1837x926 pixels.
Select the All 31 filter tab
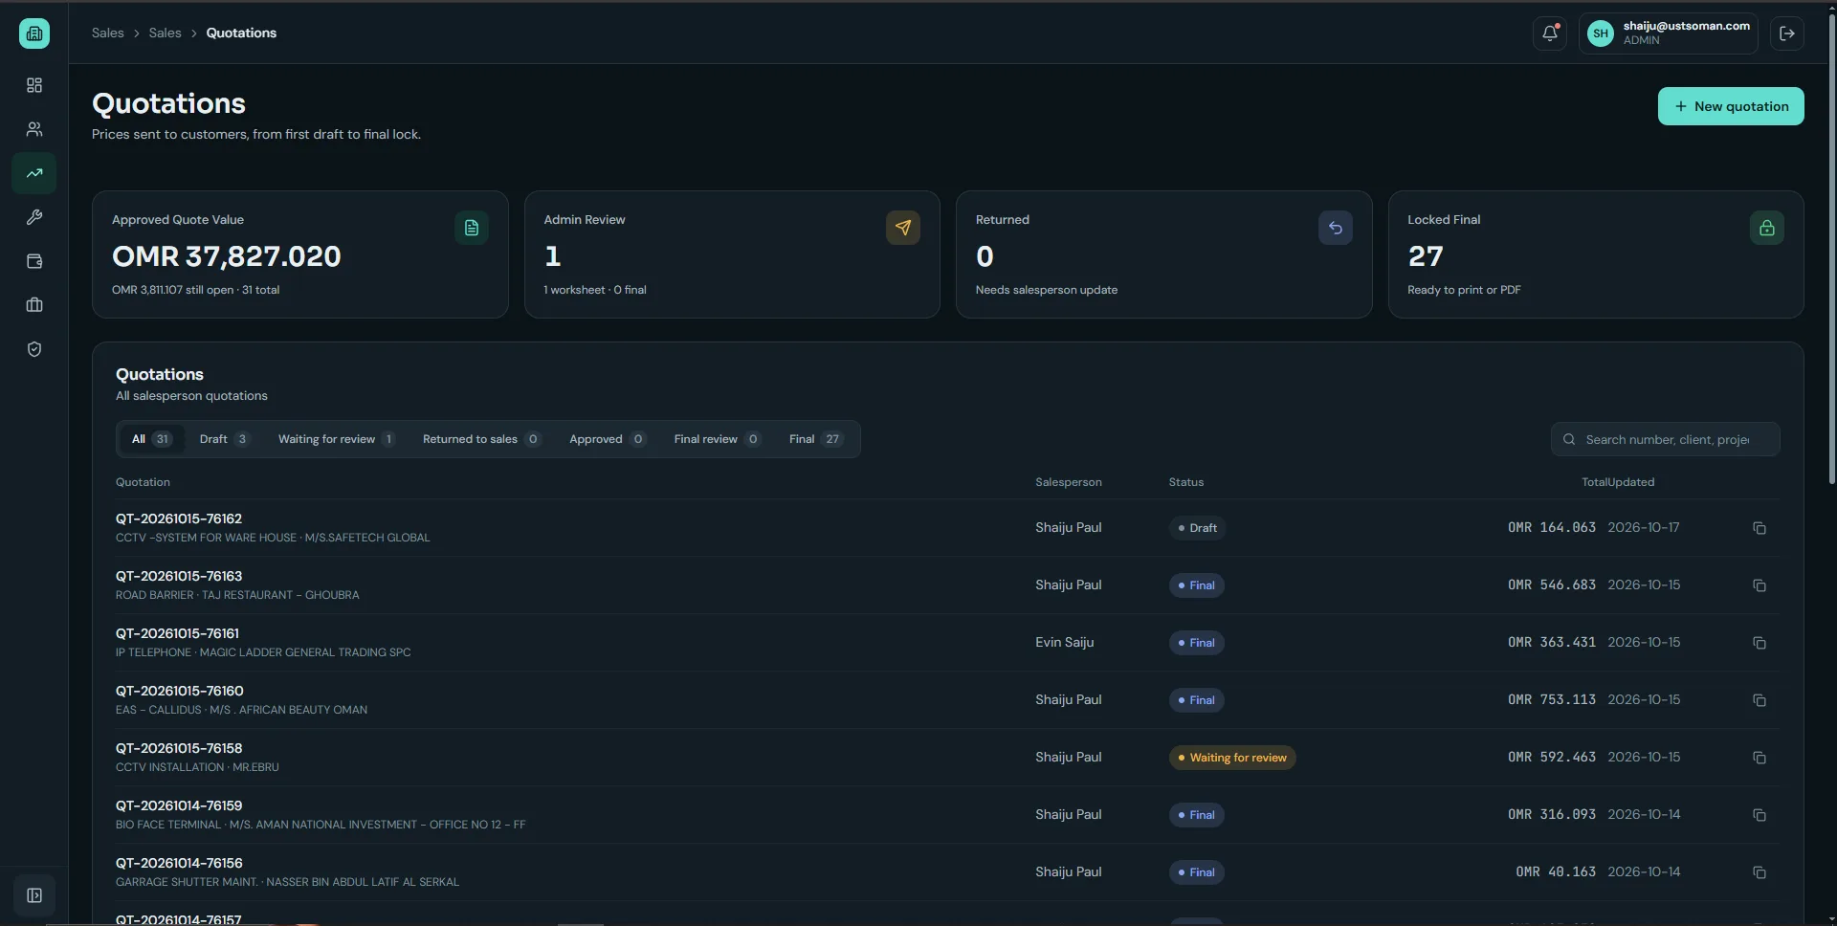151,439
